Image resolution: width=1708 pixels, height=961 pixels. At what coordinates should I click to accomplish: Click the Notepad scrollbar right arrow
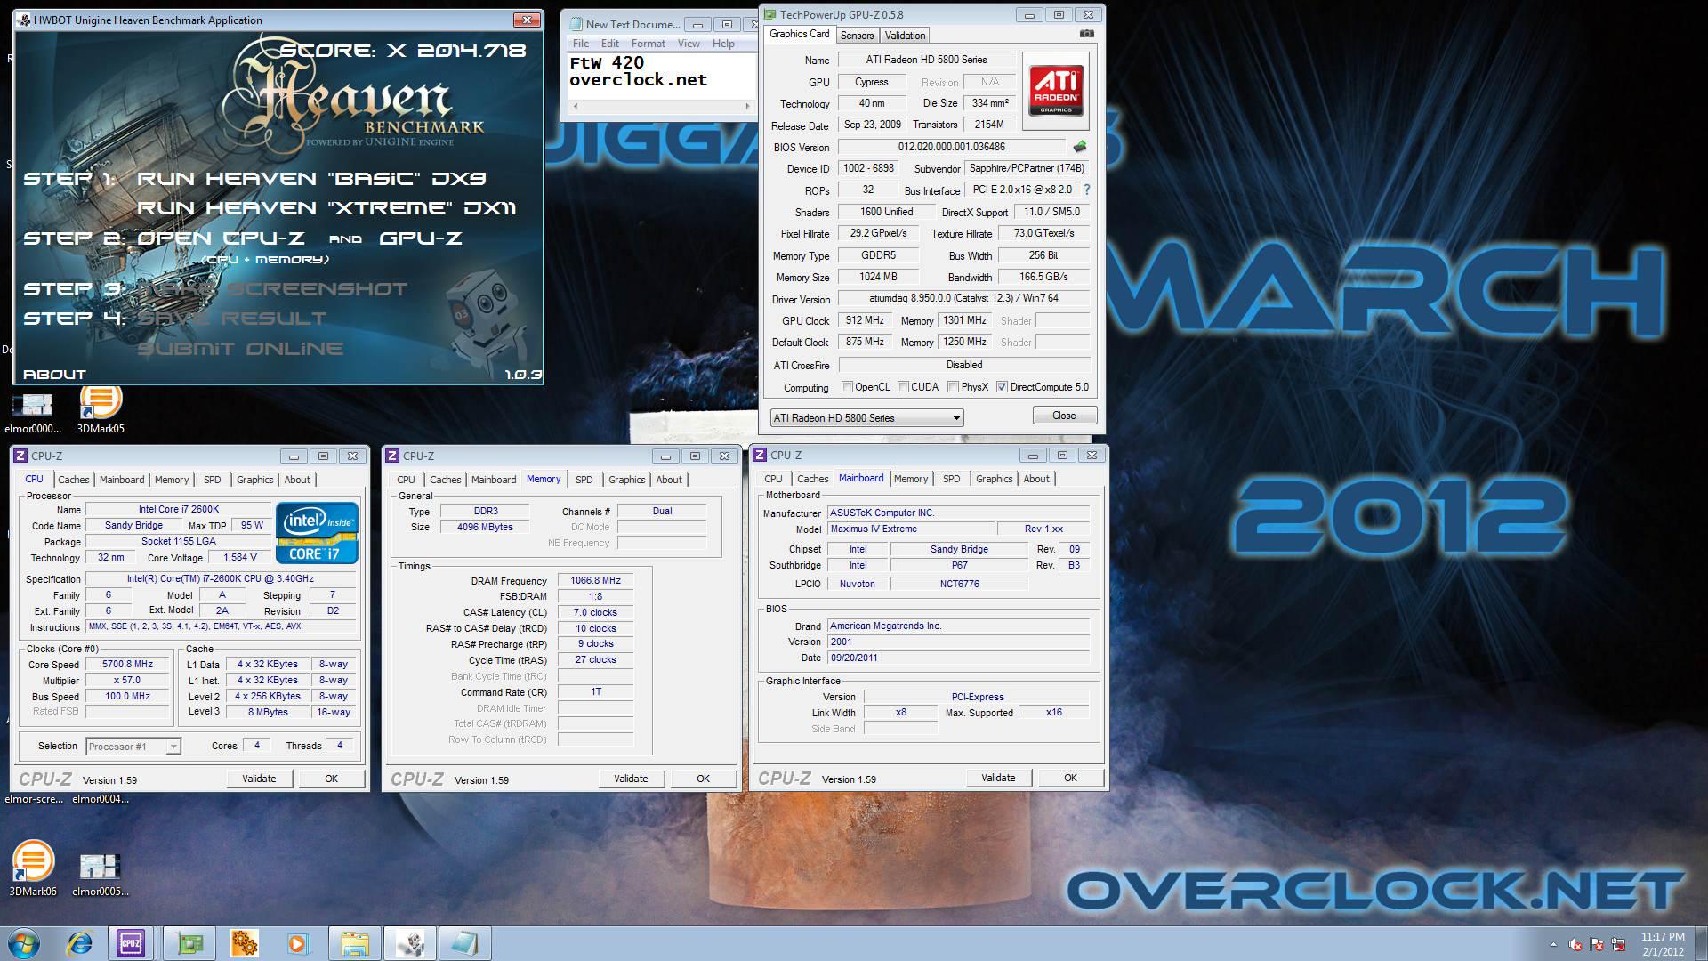[747, 106]
